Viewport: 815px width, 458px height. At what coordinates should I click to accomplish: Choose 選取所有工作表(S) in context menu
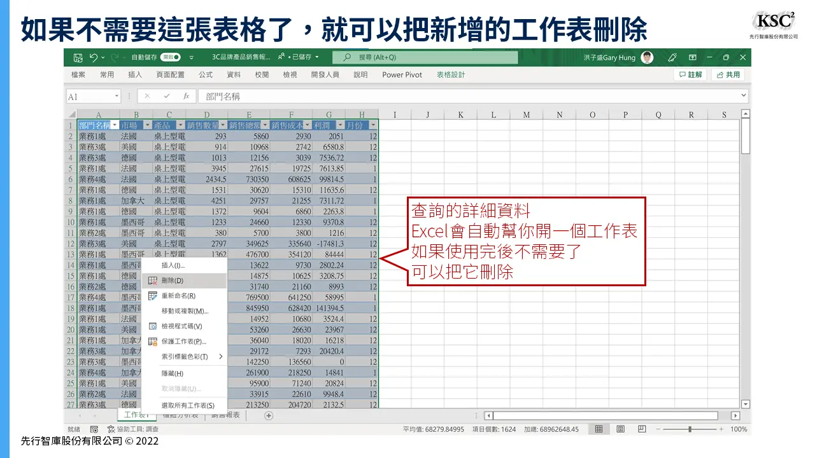point(184,405)
